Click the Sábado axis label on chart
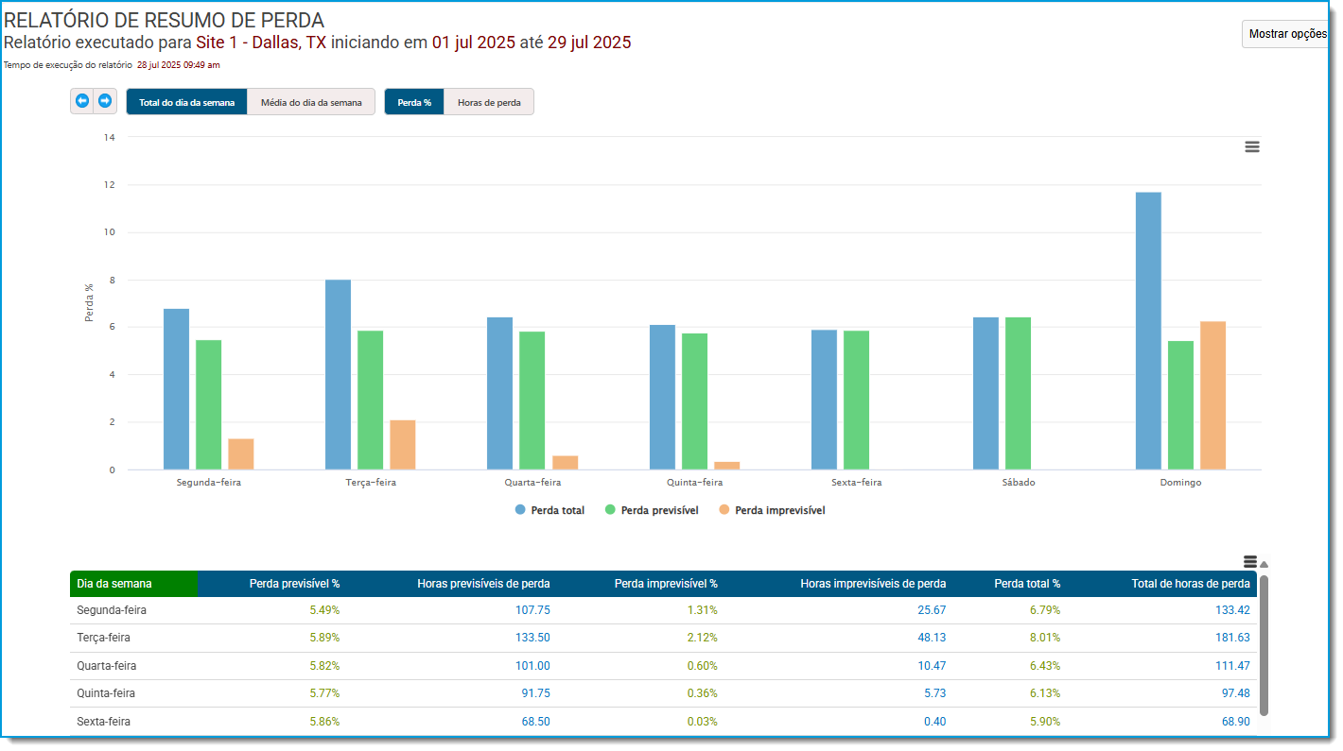1343x751 pixels. pos(1018,483)
